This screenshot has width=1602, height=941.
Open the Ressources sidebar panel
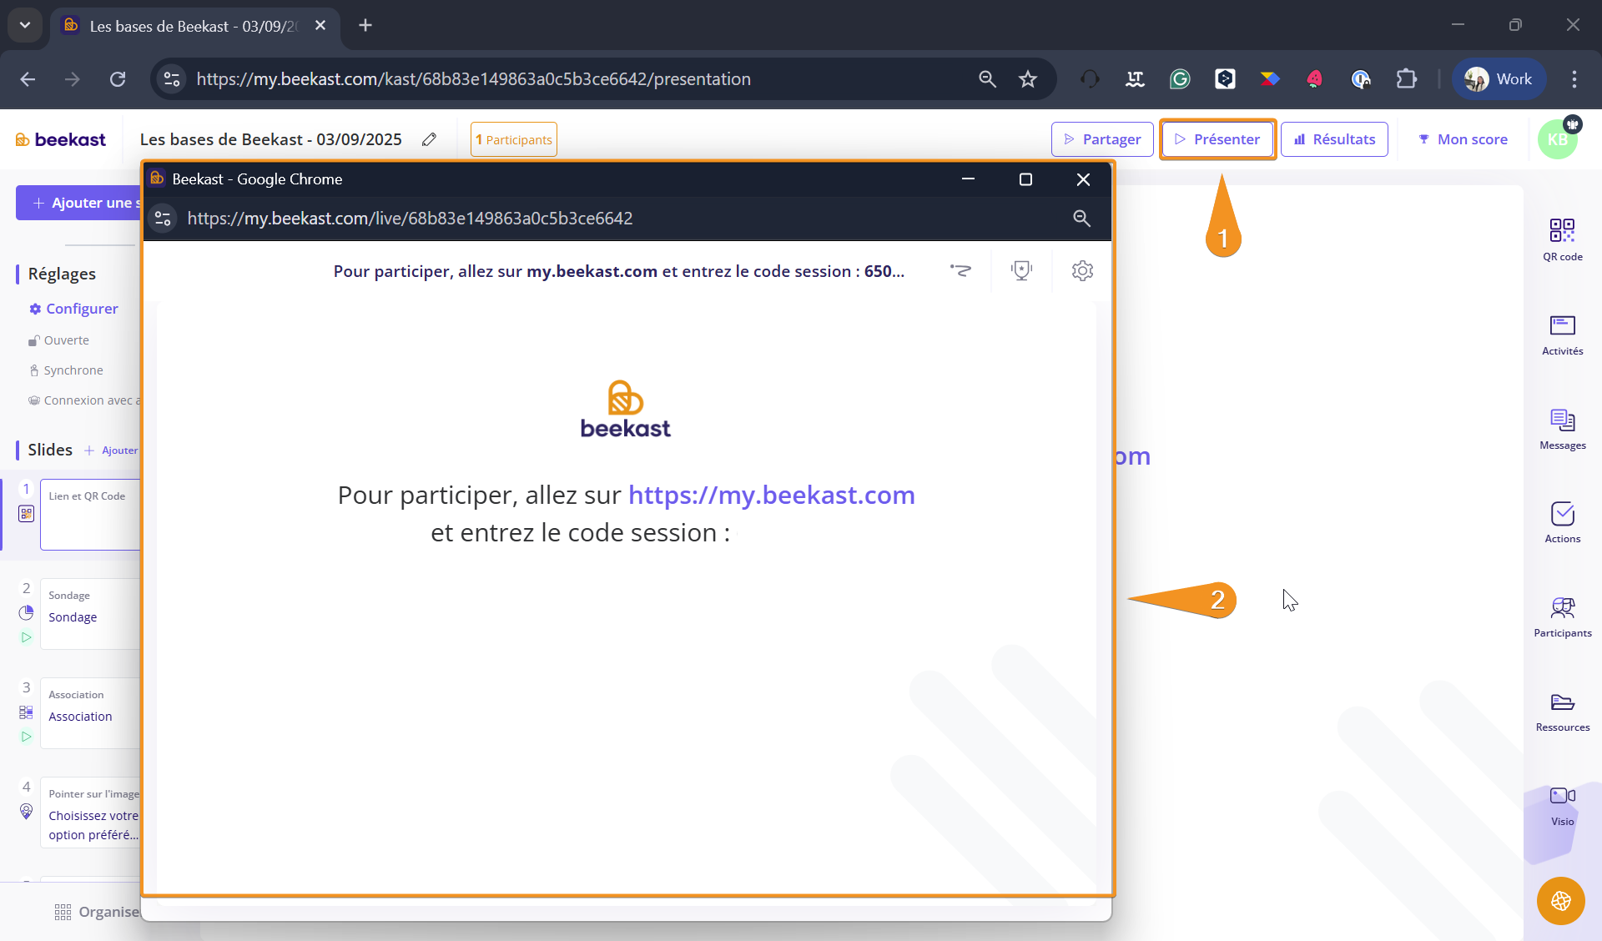[1562, 712]
